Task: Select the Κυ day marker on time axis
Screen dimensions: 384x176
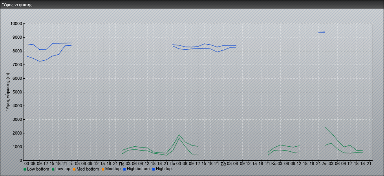Action: tap(274, 163)
